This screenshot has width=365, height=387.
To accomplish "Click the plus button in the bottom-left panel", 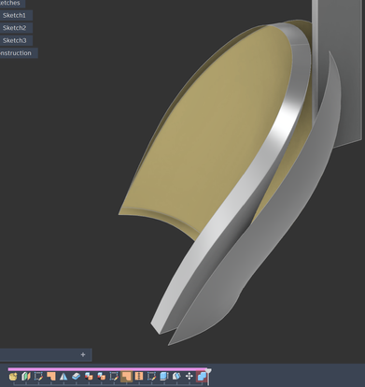I will 83,354.
